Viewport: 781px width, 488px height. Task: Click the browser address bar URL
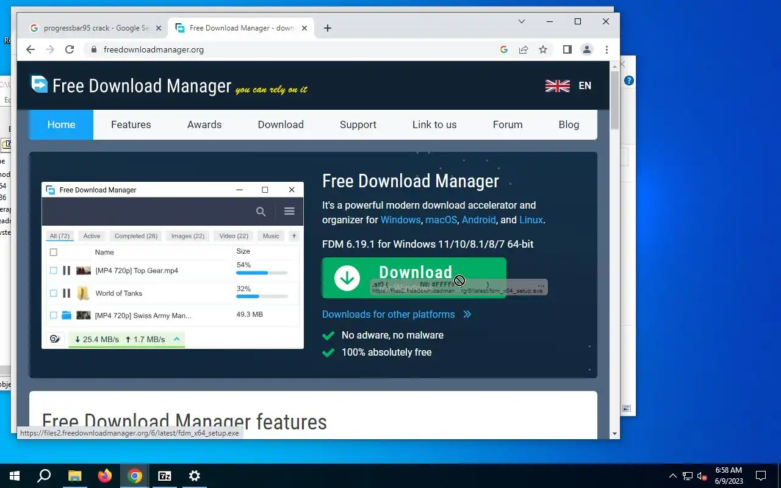click(x=154, y=49)
